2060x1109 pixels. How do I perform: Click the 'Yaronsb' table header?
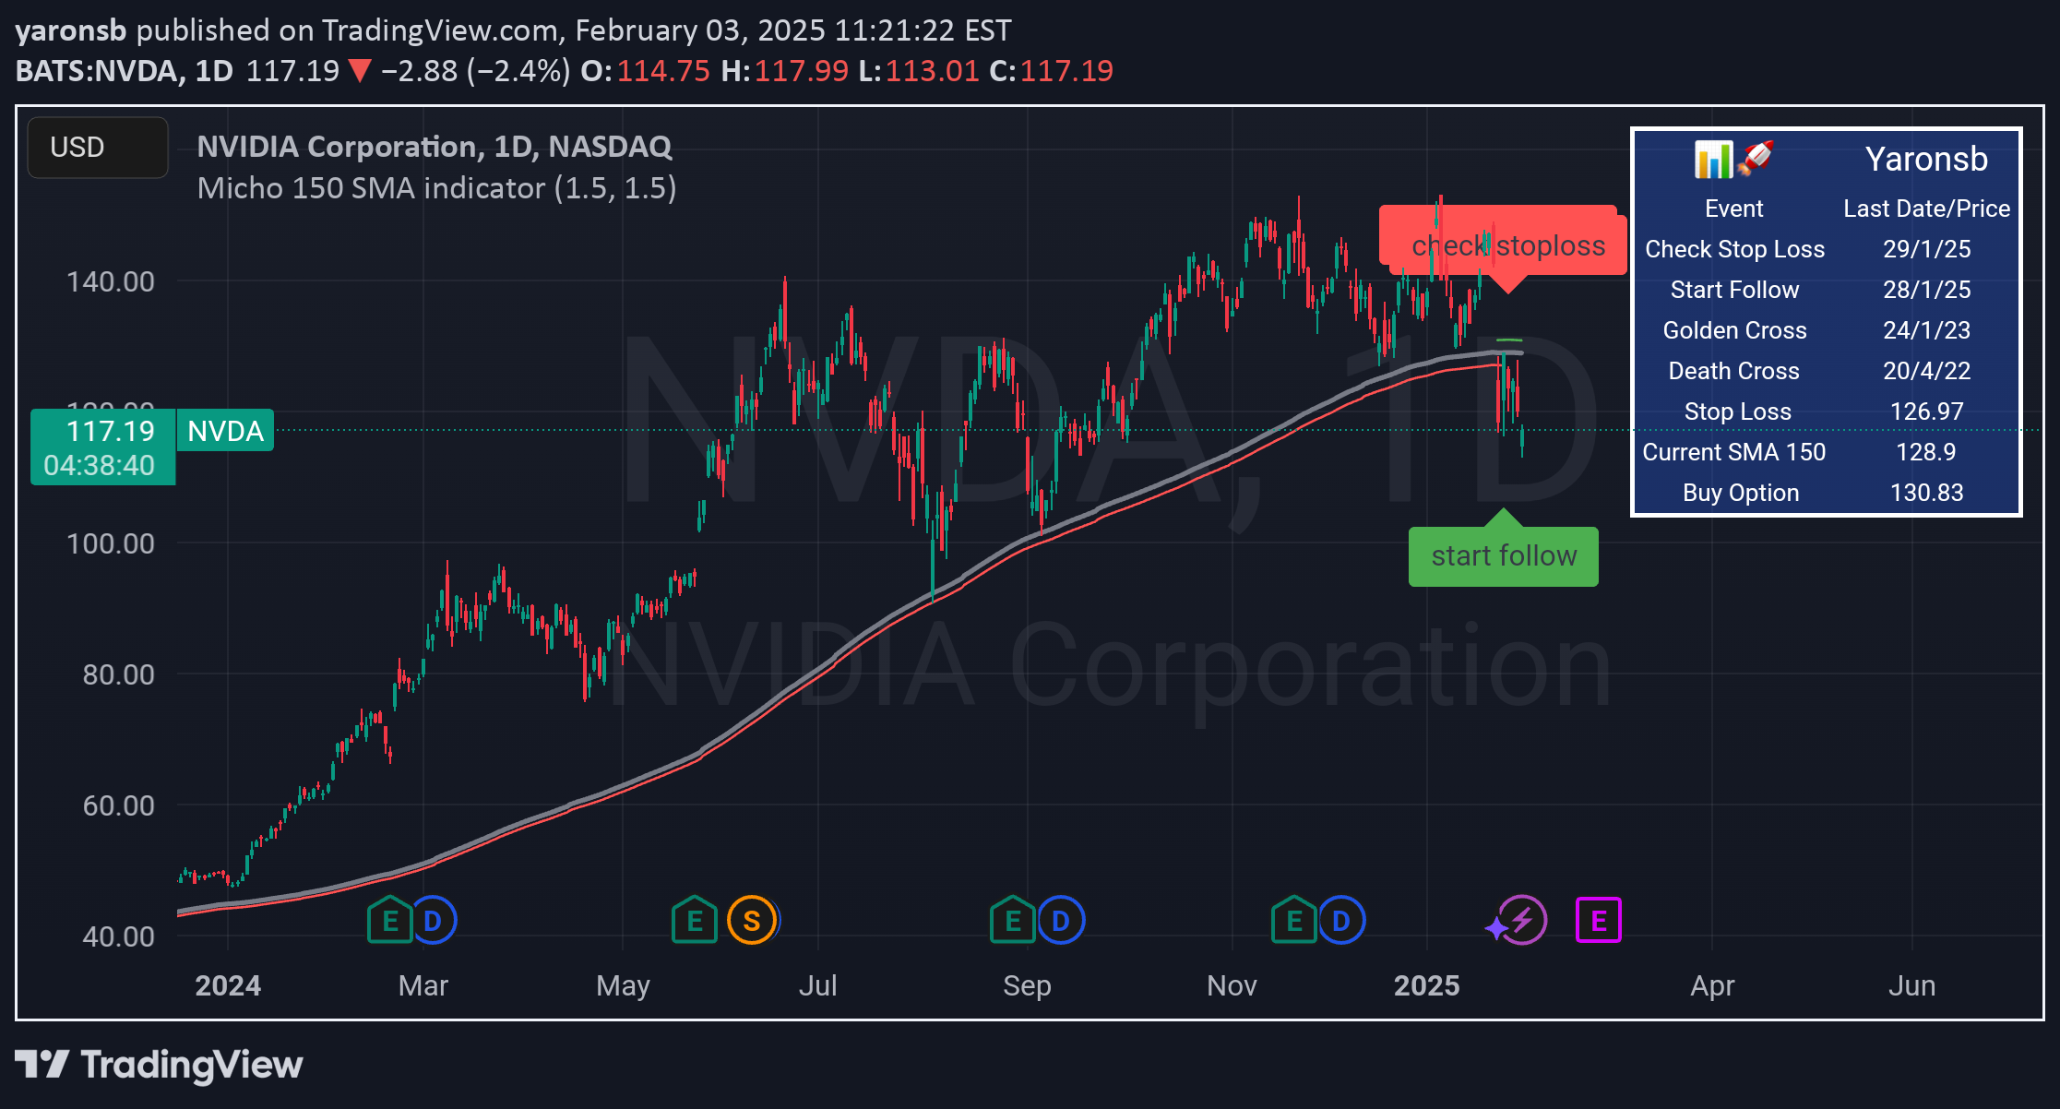click(1926, 159)
